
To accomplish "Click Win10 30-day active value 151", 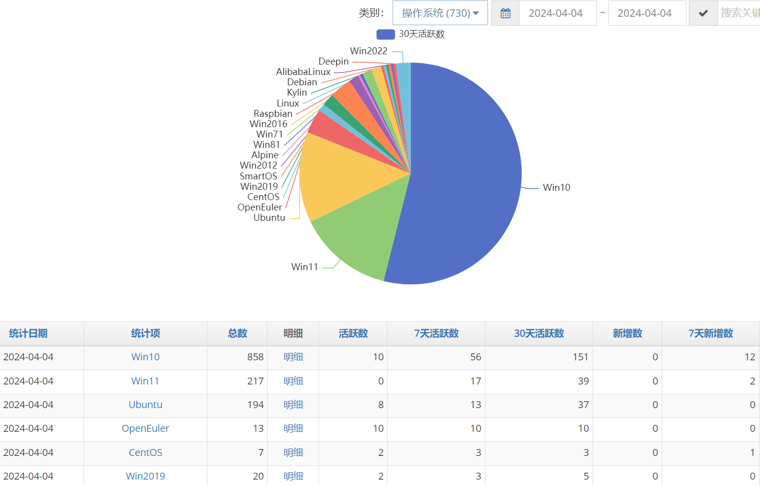I will click(580, 357).
